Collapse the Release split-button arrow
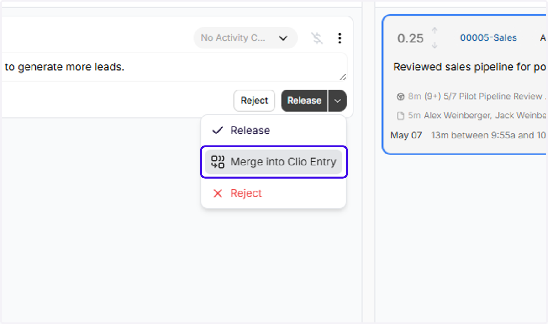This screenshot has width=548, height=324. click(x=337, y=101)
